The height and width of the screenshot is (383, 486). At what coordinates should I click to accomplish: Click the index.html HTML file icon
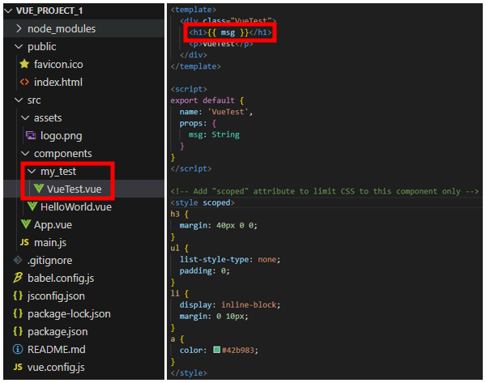coord(24,82)
